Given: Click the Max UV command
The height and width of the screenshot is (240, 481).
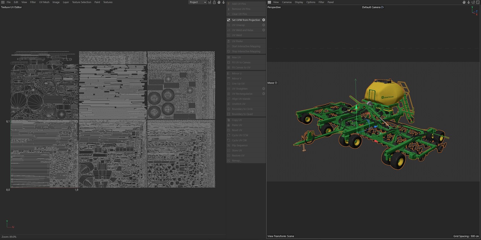Looking at the screenshot, I should click(246, 57).
